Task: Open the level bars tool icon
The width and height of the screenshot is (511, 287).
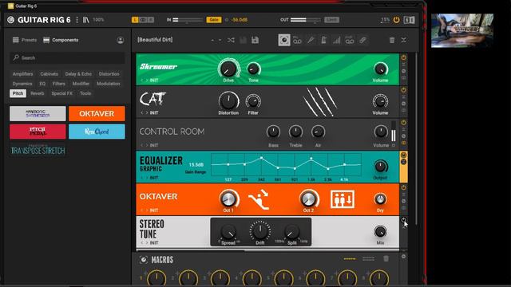Action: (x=336, y=40)
